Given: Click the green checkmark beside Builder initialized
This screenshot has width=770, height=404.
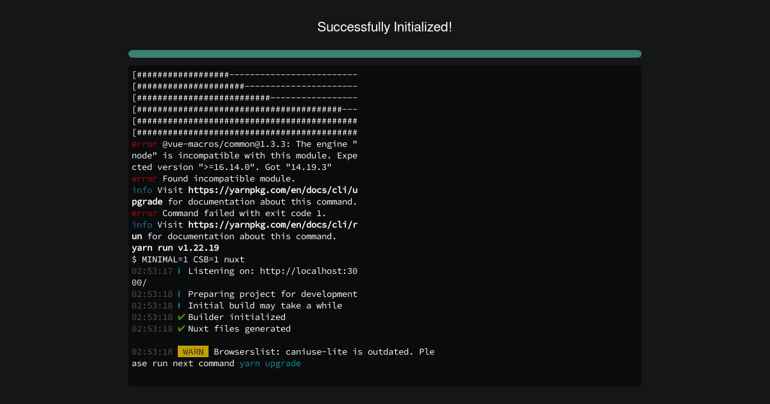Looking at the screenshot, I should coord(182,317).
